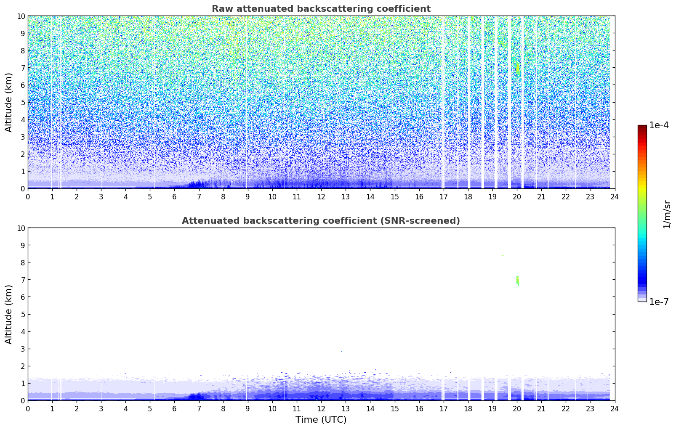Click the 5 km tick on the bottom altitude axis
Screen dimensions: 676x429
(23, 314)
